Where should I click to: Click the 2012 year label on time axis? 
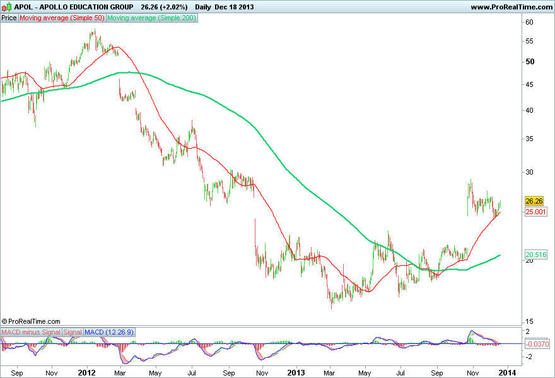pyautogui.click(x=87, y=373)
